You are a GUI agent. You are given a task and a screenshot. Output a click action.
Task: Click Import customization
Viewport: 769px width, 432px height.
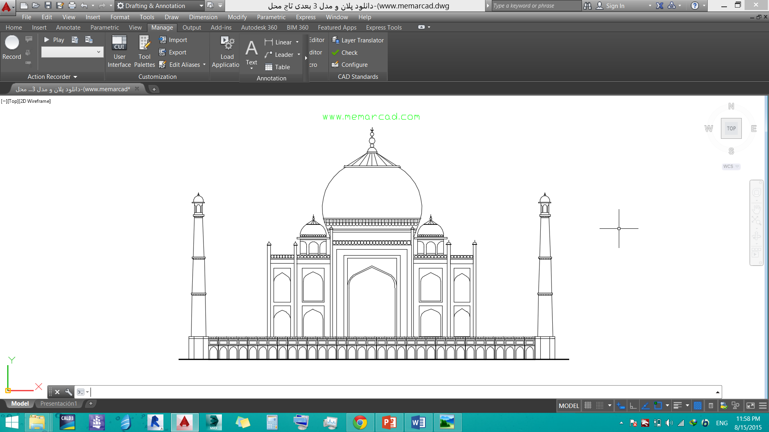[x=173, y=40]
